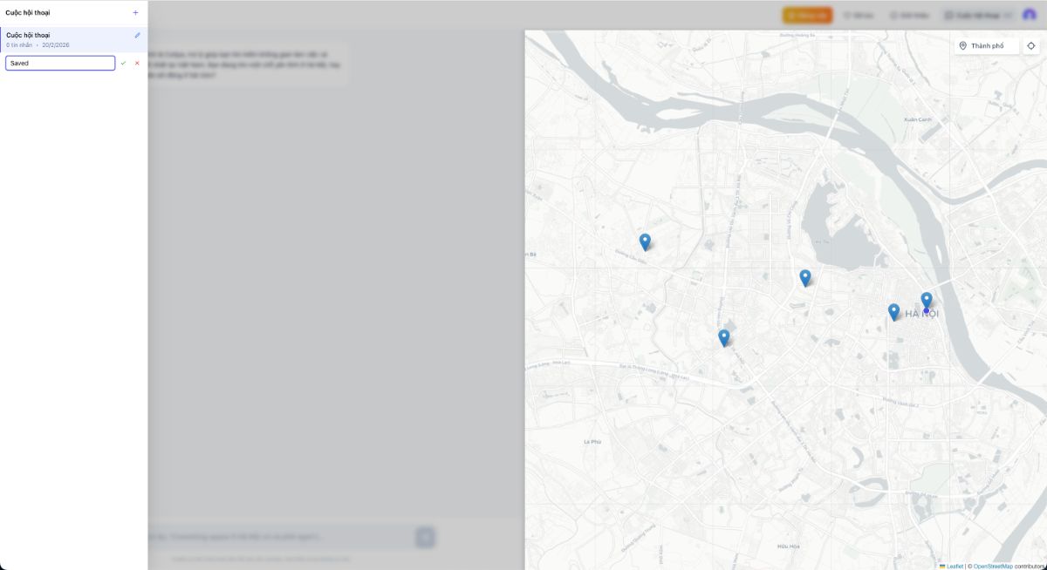Select the Cuộc hội thoại conversation entry

click(61, 39)
